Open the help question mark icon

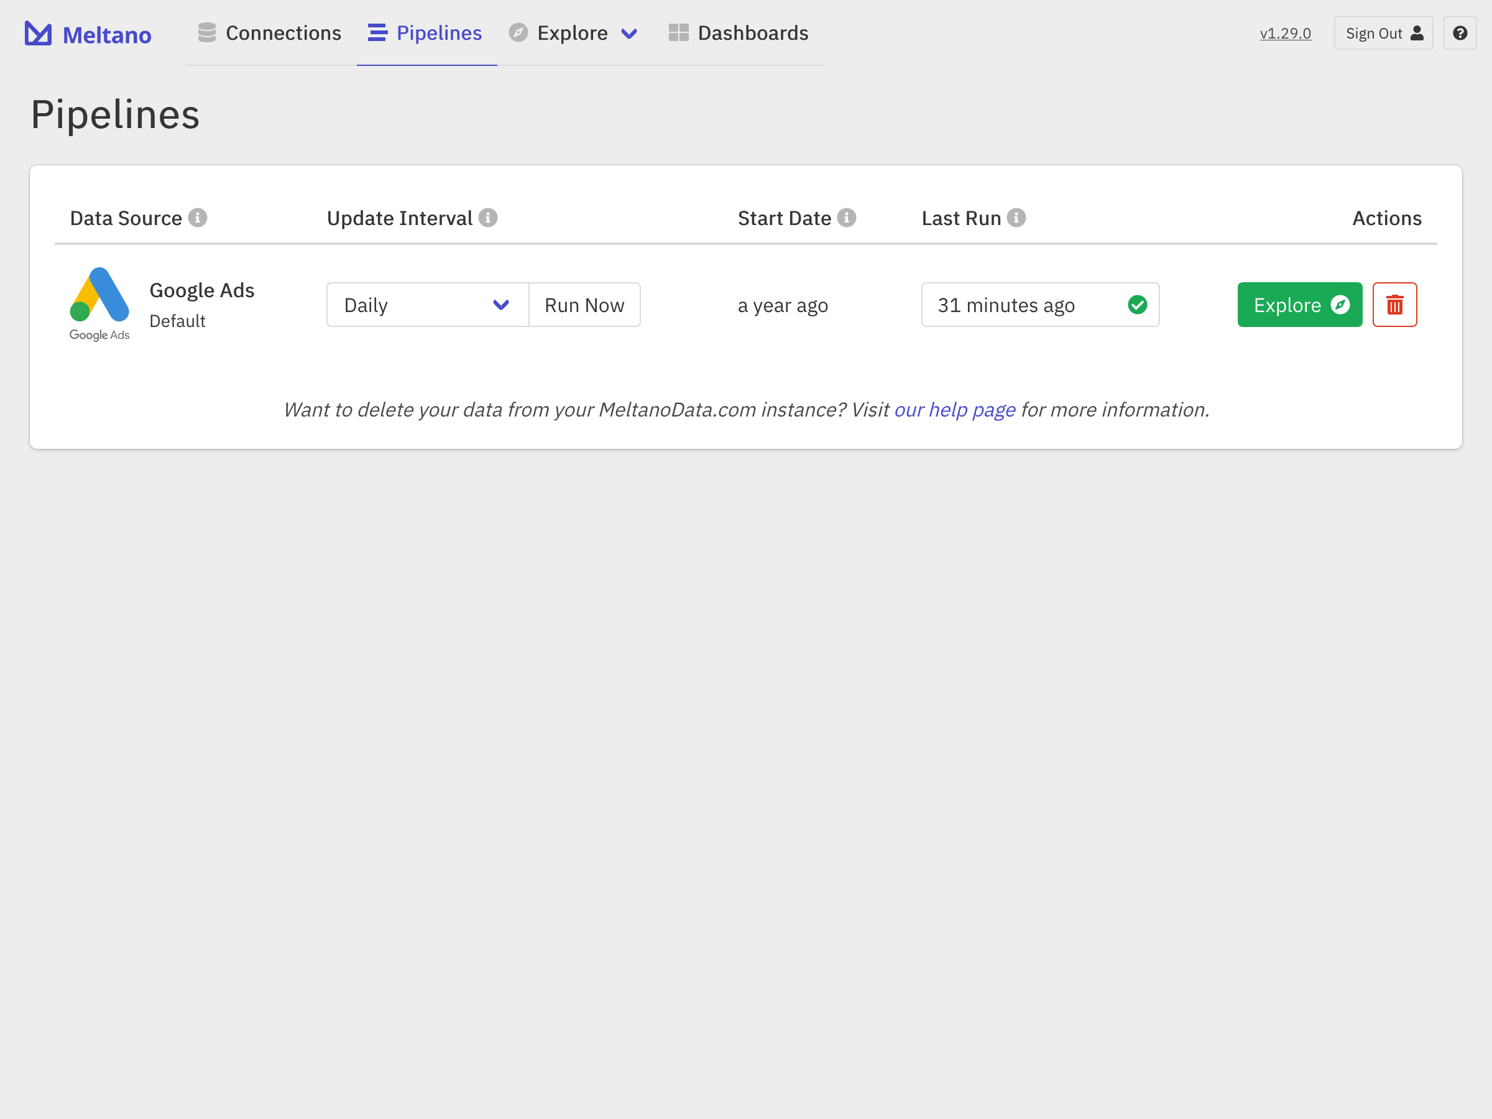[1460, 33]
